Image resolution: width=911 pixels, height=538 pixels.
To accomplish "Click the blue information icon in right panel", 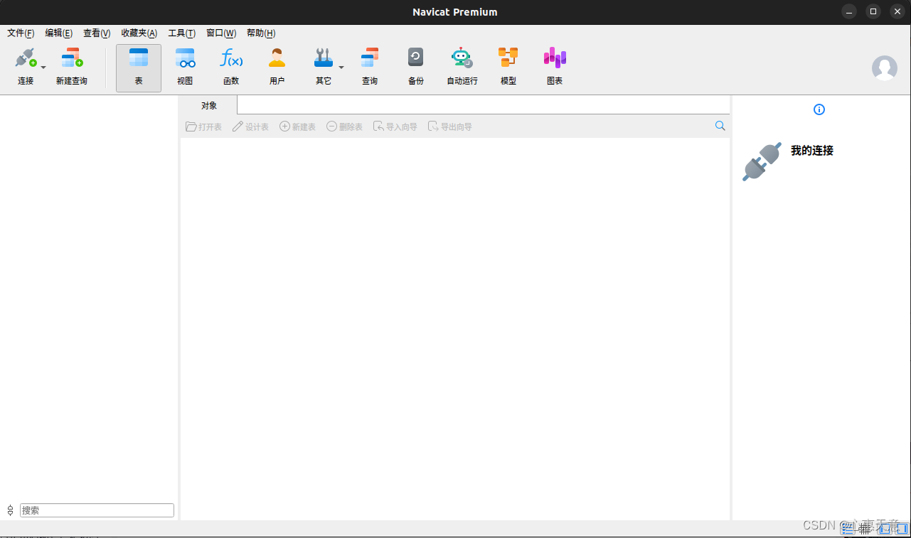I will (x=819, y=109).
